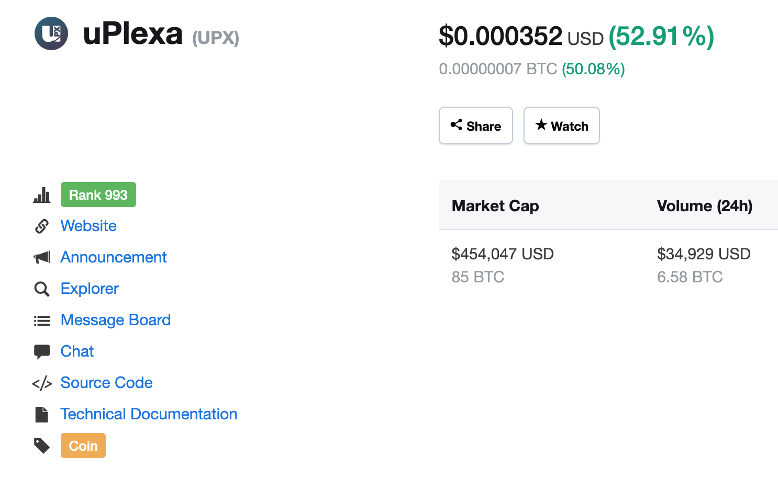Screen dimensions: 778x480
Task: Click the chain link icon beside Website
Action: [x=42, y=226]
